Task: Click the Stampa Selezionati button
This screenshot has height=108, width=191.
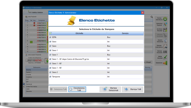Action: (x=110, y=89)
